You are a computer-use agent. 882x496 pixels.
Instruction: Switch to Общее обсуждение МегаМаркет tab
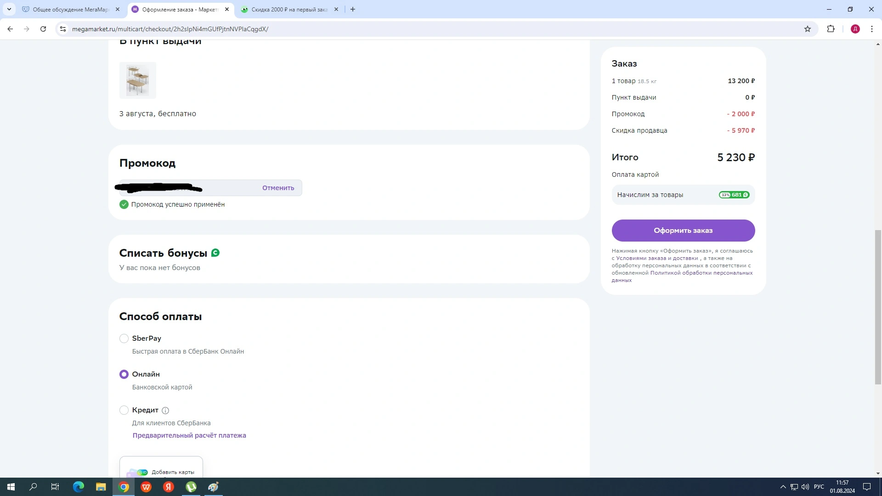pyautogui.click(x=71, y=9)
